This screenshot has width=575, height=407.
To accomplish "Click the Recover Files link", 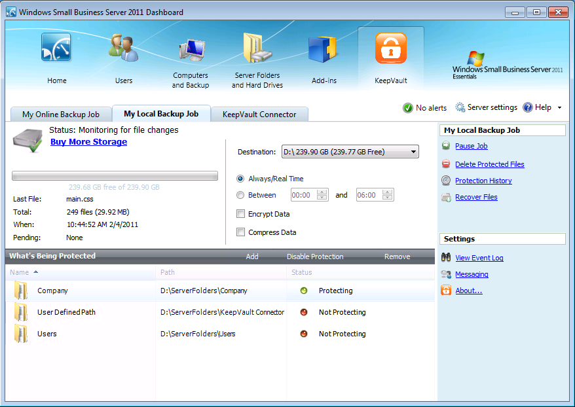I will click(476, 197).
